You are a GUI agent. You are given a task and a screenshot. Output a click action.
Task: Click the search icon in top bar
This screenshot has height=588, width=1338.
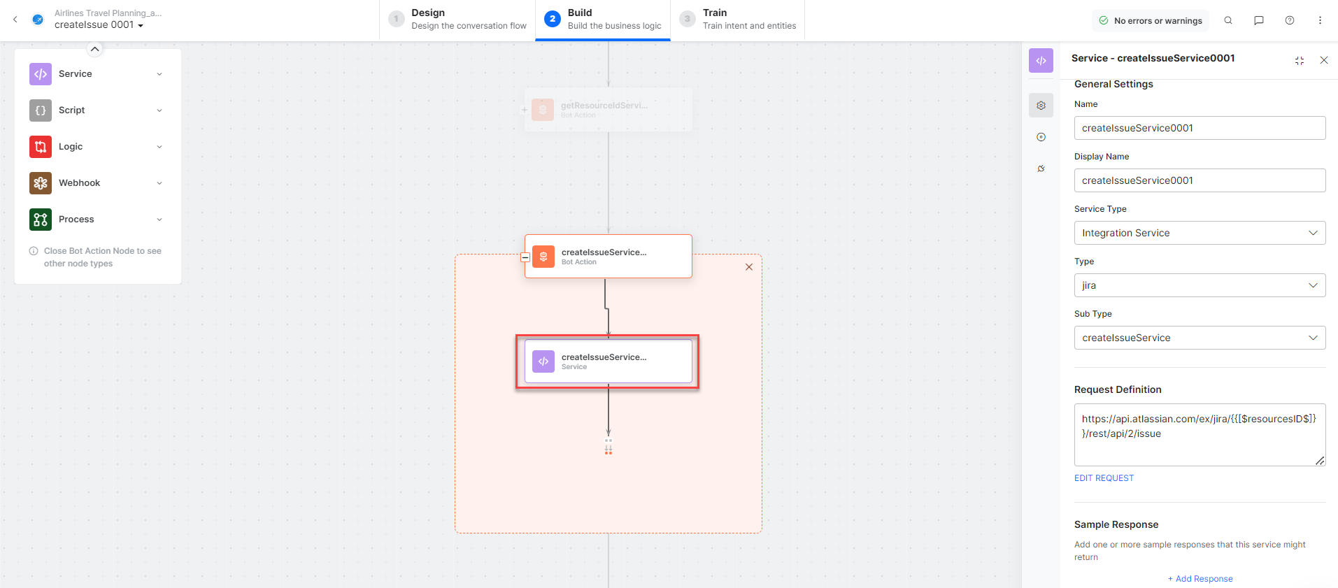pyautogui.click(x=1227, y=20)
